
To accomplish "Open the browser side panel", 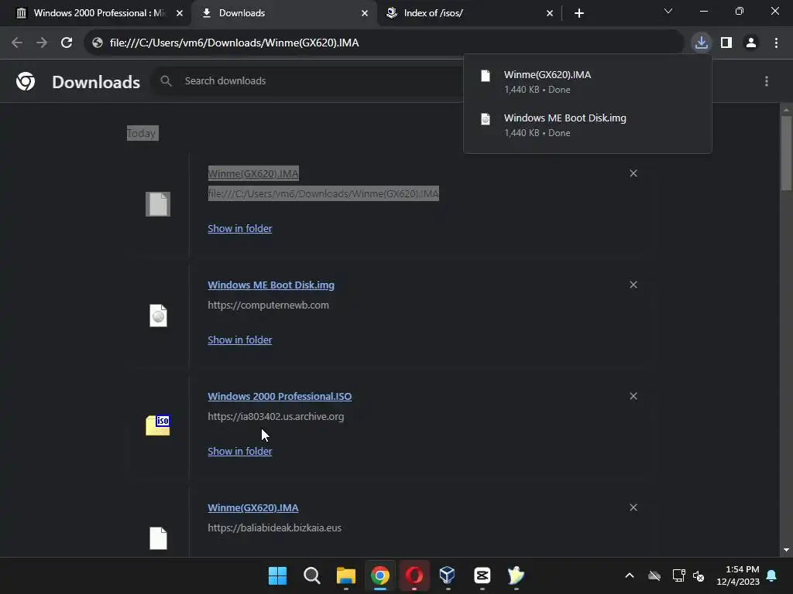I will pyautogui.click(x=726, y=43).
